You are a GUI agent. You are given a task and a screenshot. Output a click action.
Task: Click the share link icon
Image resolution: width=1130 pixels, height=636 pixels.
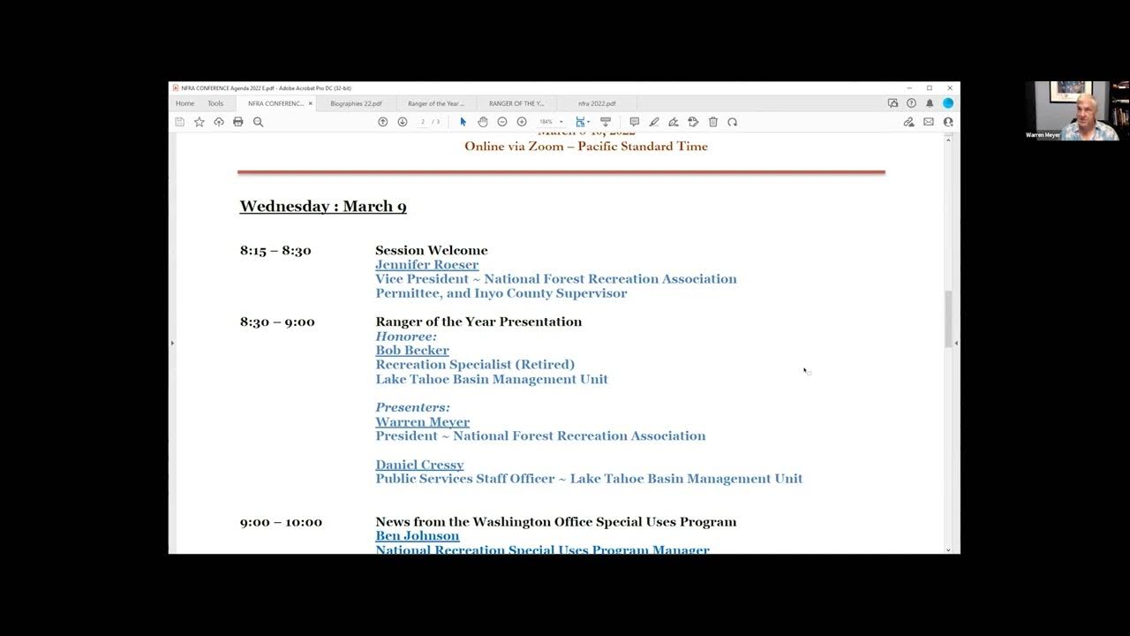coord(908,122)
